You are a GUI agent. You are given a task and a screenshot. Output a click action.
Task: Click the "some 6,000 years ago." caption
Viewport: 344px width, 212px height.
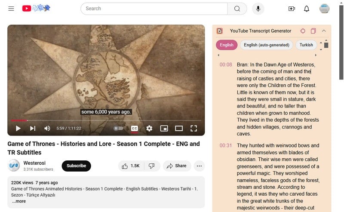[106, 112]
